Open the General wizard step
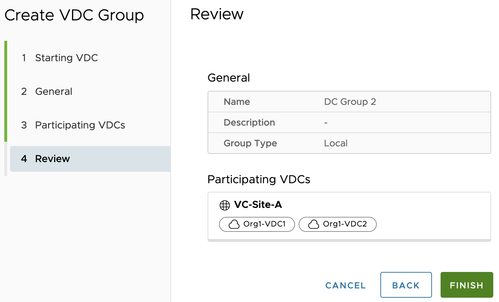Screen dimensions: 499x302 click(x=53, y=92)
